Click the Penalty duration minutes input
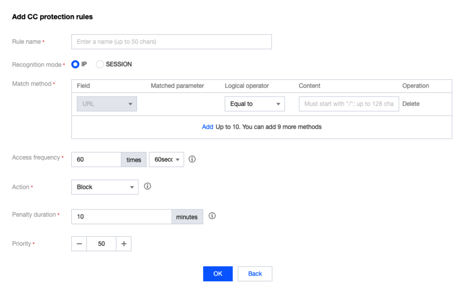Image resolution: width=474 pixels, height=292 pixels. [x=121, y=217]
